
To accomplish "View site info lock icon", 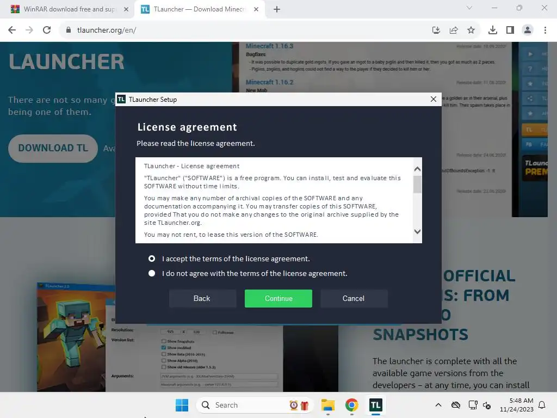I will 68,30.
